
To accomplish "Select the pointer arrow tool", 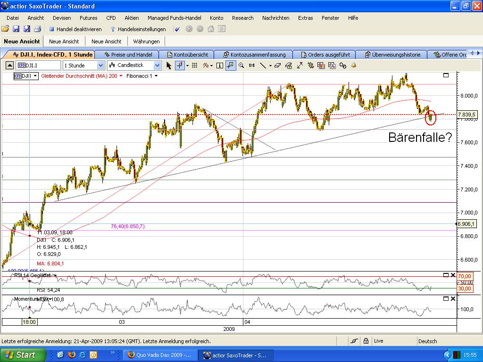I will [x=169, y=66].
